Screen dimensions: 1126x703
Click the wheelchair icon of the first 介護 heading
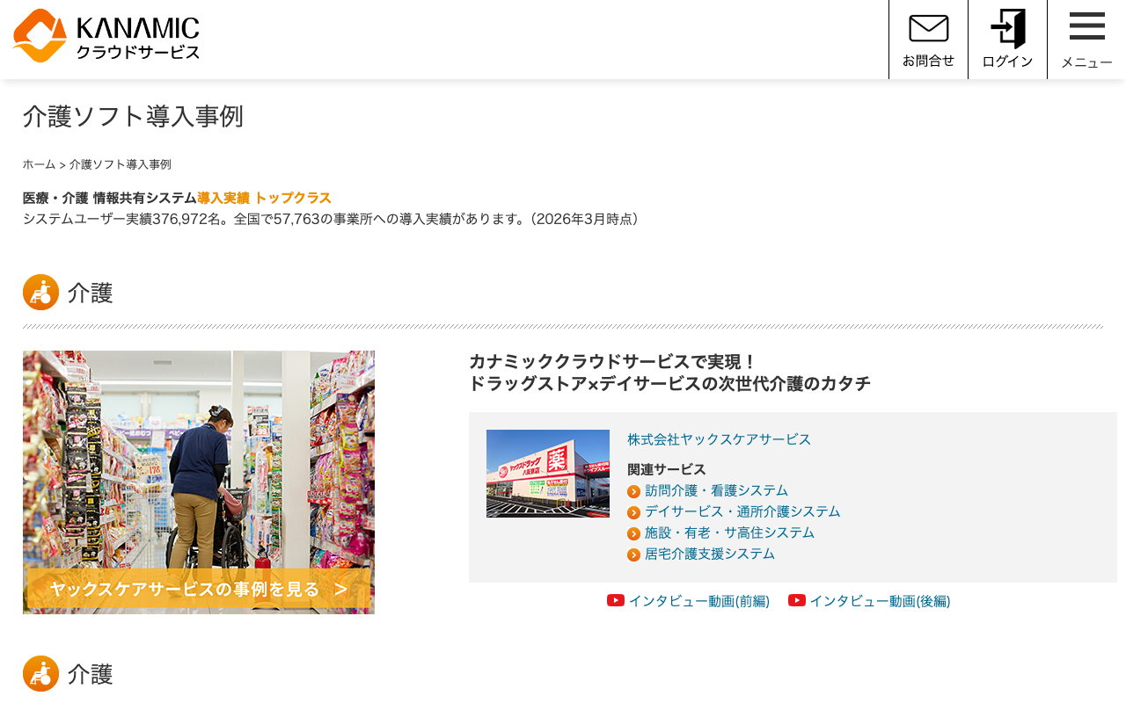pos(40,293)
